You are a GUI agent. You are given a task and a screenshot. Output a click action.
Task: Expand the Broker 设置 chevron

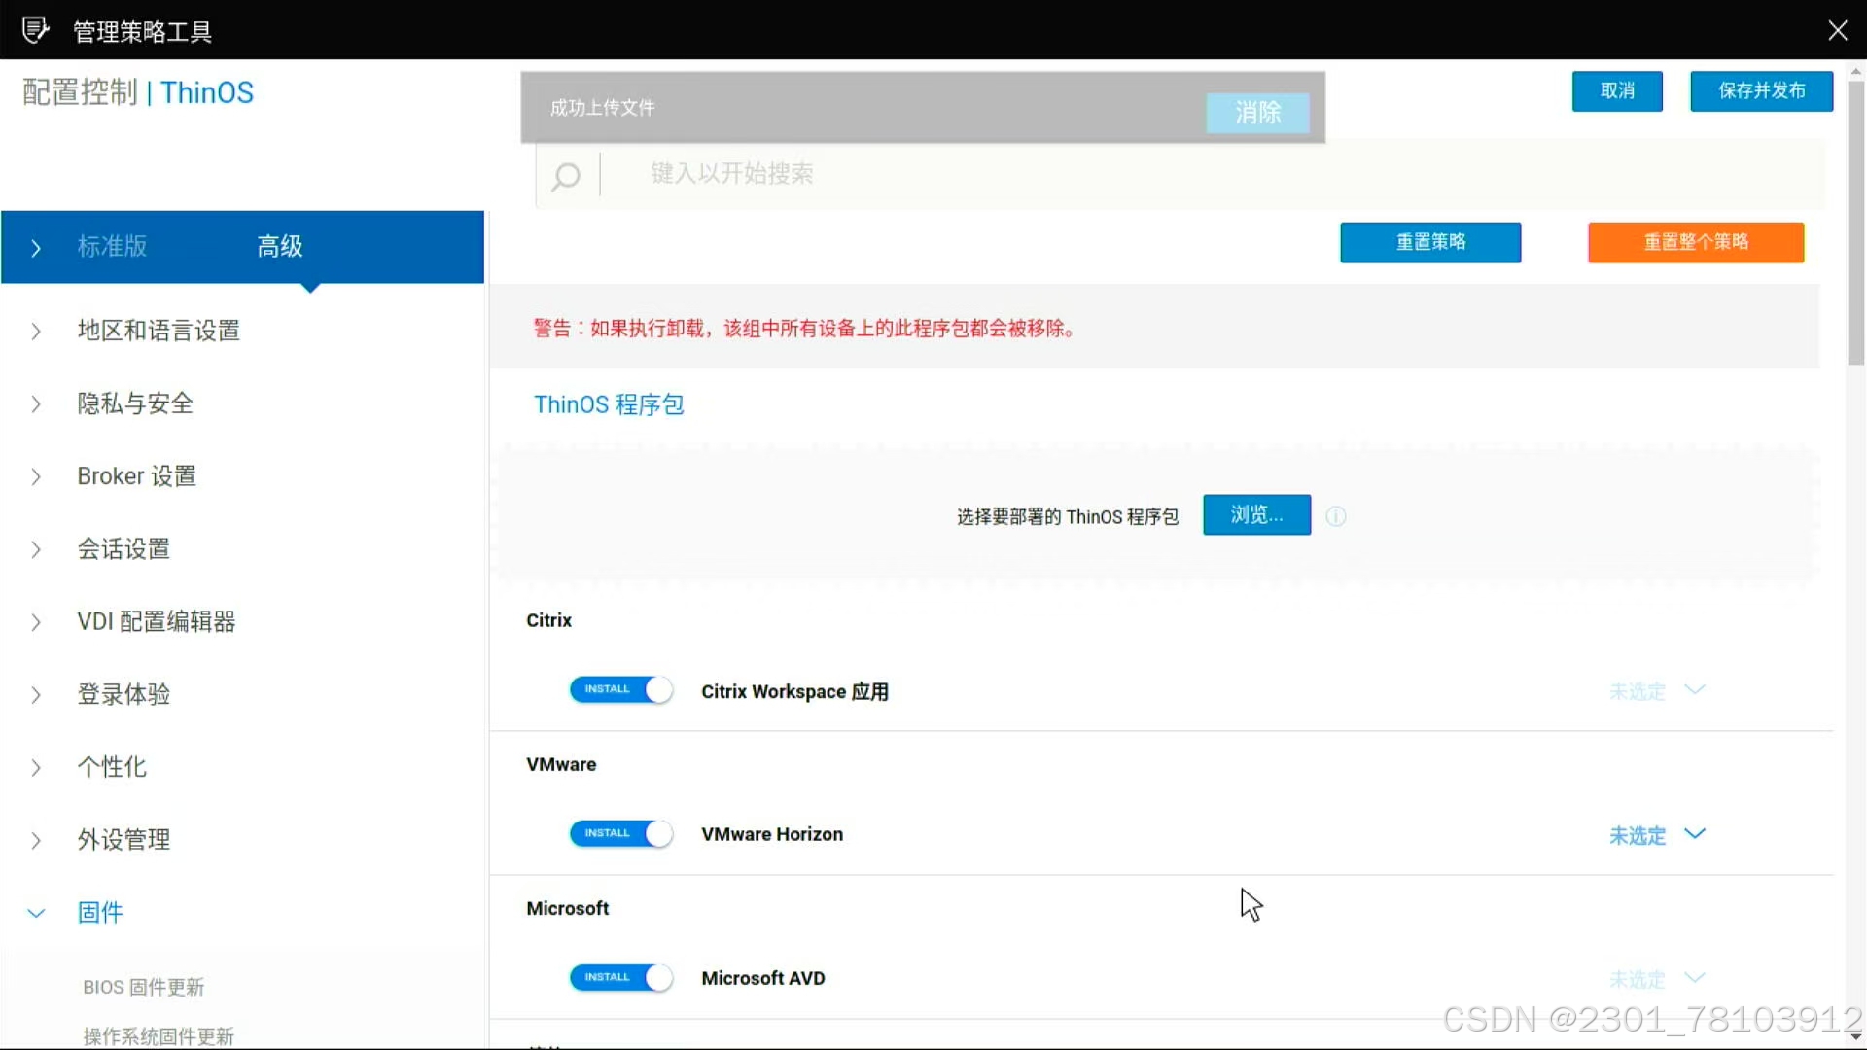tap(36, 476)
